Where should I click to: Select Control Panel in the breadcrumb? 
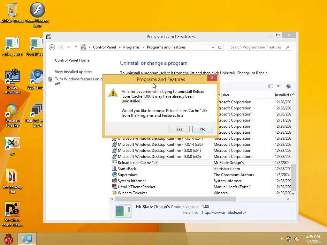tap(104, 47)
